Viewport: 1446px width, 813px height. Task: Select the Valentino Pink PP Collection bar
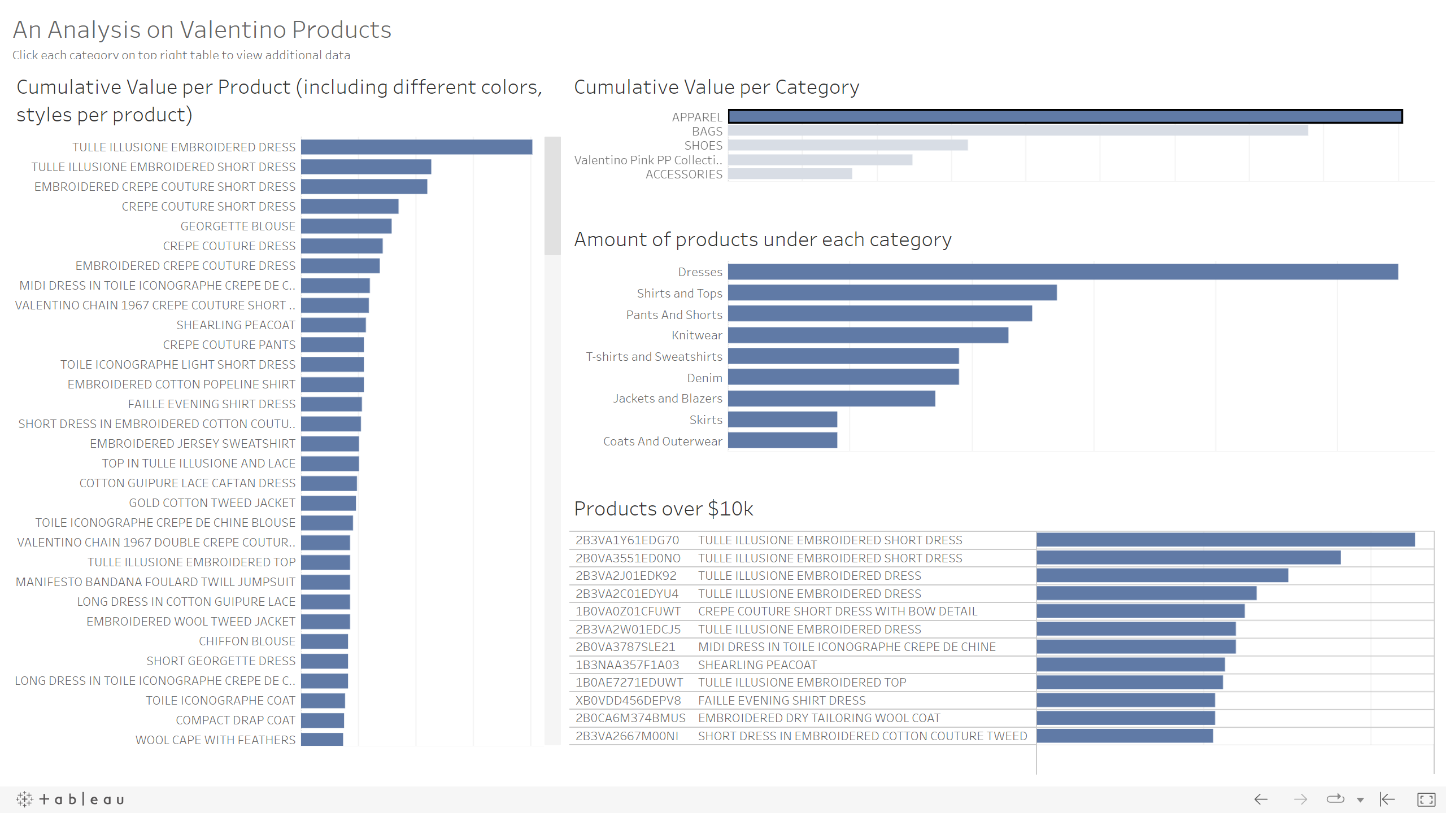(x=820, y=160)
